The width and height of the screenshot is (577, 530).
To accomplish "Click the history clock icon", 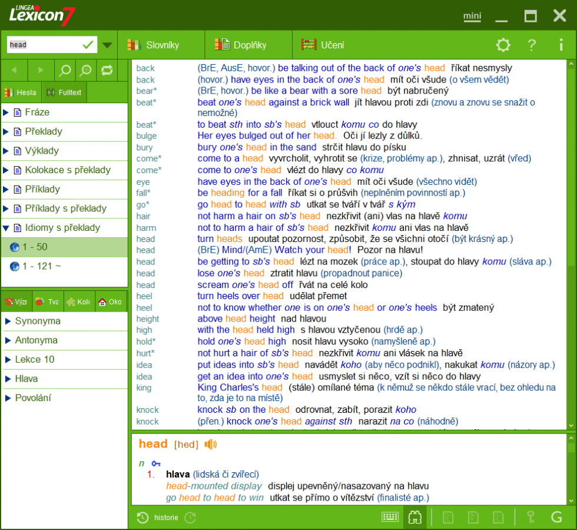I will [142, 518].
